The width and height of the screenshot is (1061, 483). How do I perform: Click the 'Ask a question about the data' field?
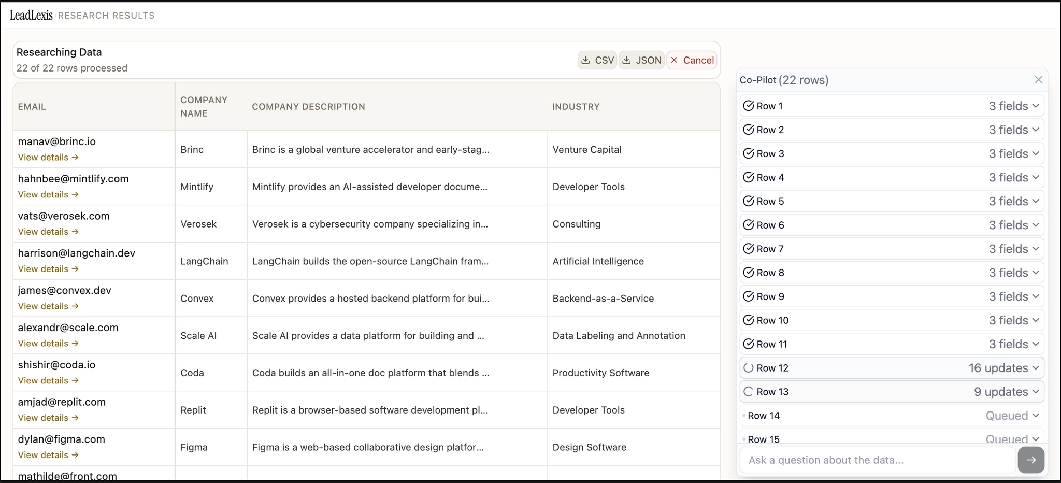point(878,460)
